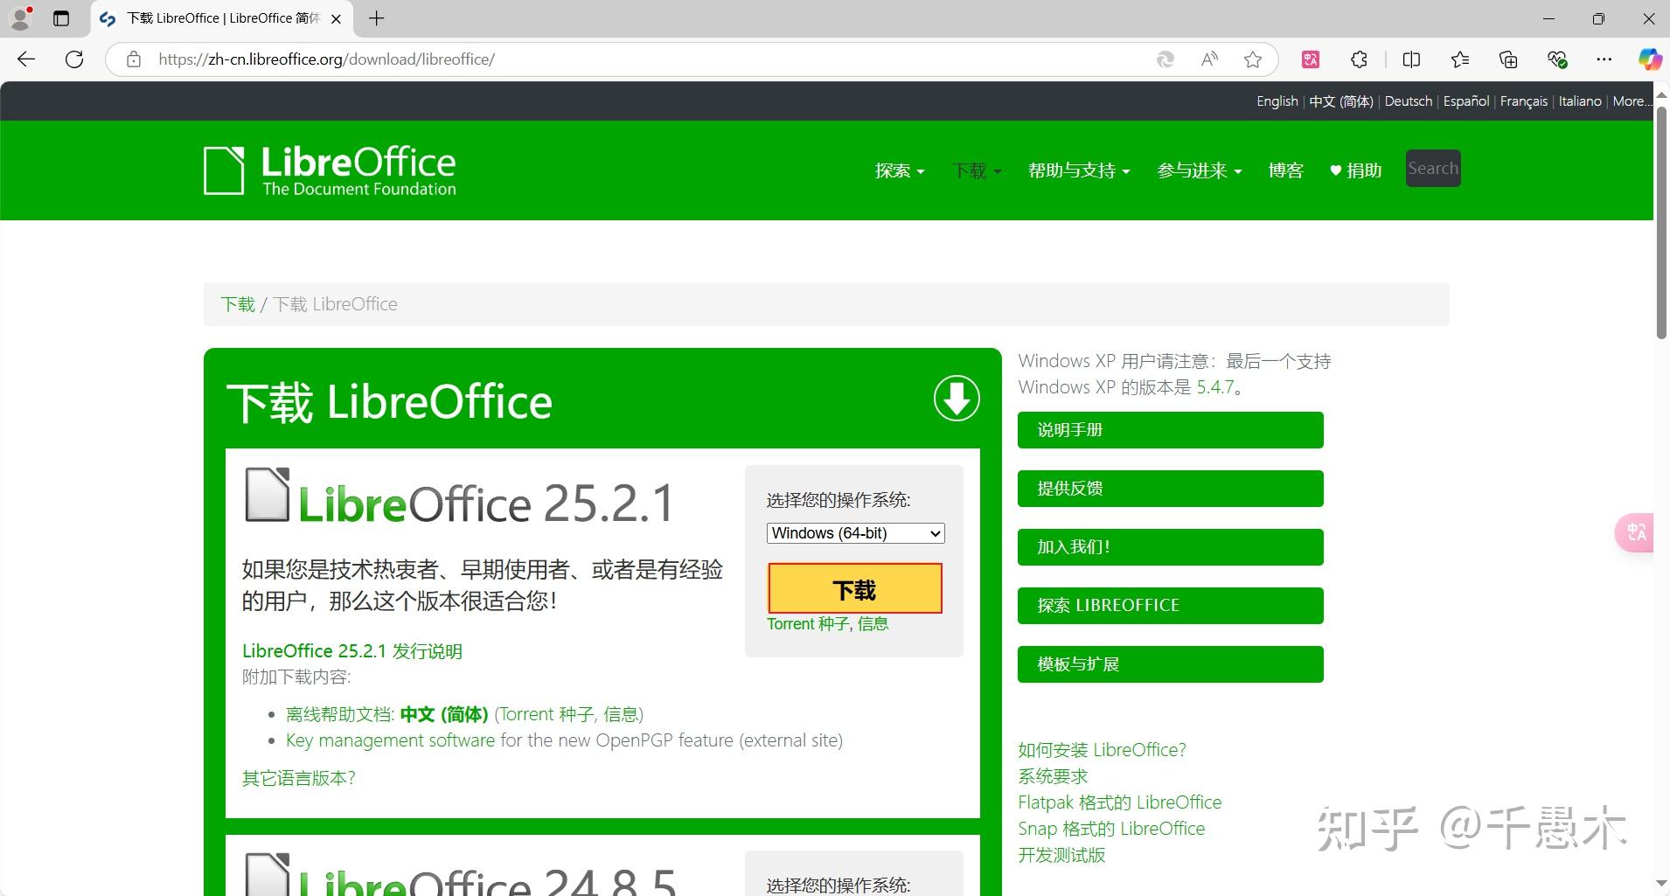Click the yellow 下载 download button
The height and width of the screenshot is (896, 1670).
point(854,588)
